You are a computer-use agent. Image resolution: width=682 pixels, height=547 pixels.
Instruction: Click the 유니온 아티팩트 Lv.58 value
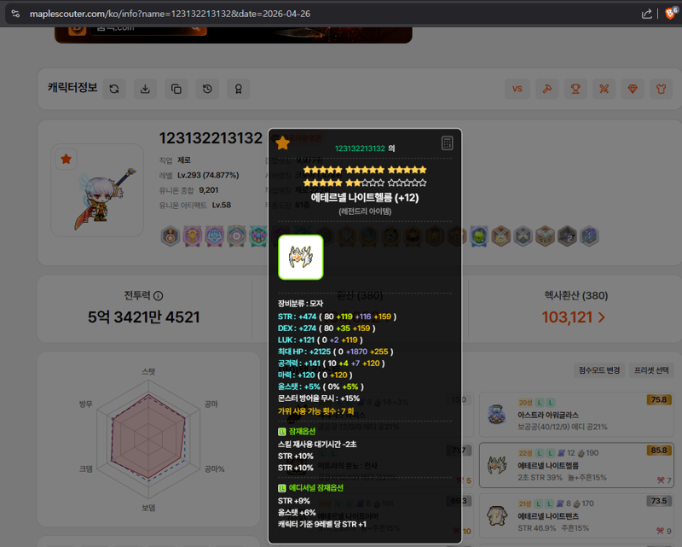click(x=222, y=205)
